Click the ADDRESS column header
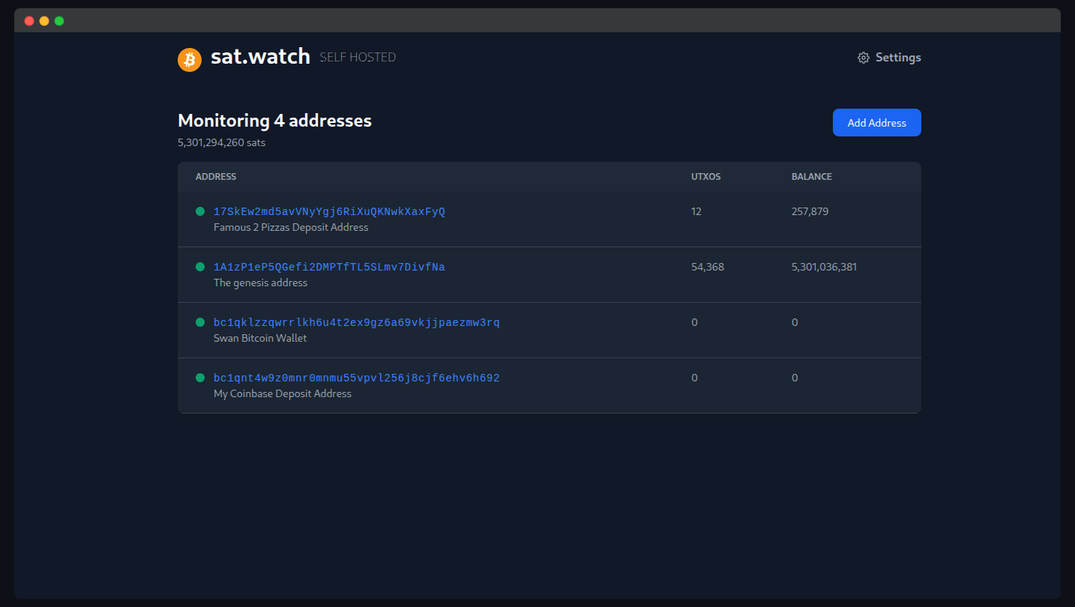Screen dimensions: 1075x607 click(x=216, y=177)
